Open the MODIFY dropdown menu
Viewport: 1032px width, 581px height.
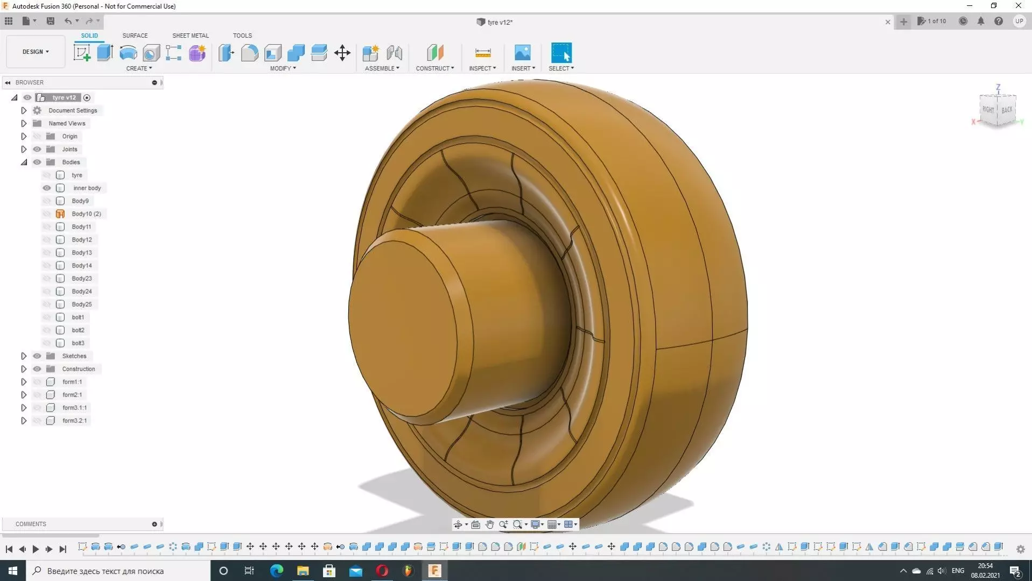click(x=283, y=68)
